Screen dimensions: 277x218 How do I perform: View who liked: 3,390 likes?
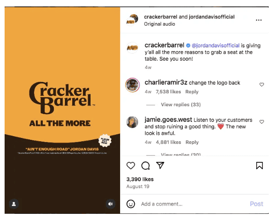(x=140, y=179)
